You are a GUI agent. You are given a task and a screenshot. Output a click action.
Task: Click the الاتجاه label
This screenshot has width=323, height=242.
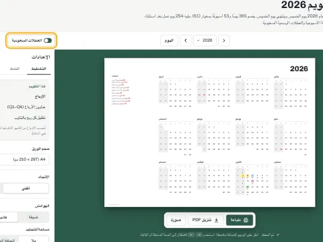tap(44, 177)
